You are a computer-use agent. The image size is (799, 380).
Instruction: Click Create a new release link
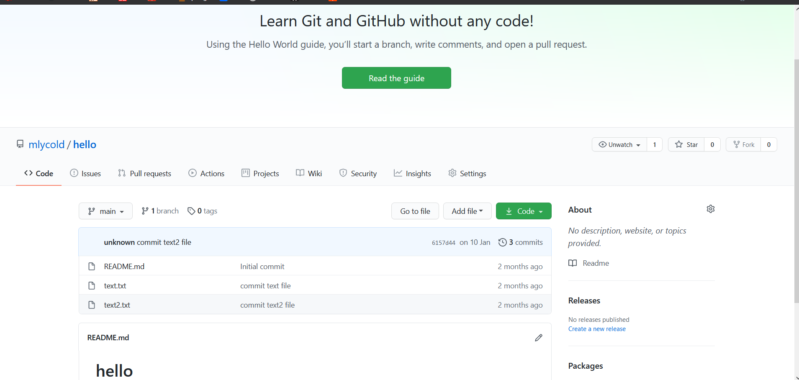tap(597, 329)
